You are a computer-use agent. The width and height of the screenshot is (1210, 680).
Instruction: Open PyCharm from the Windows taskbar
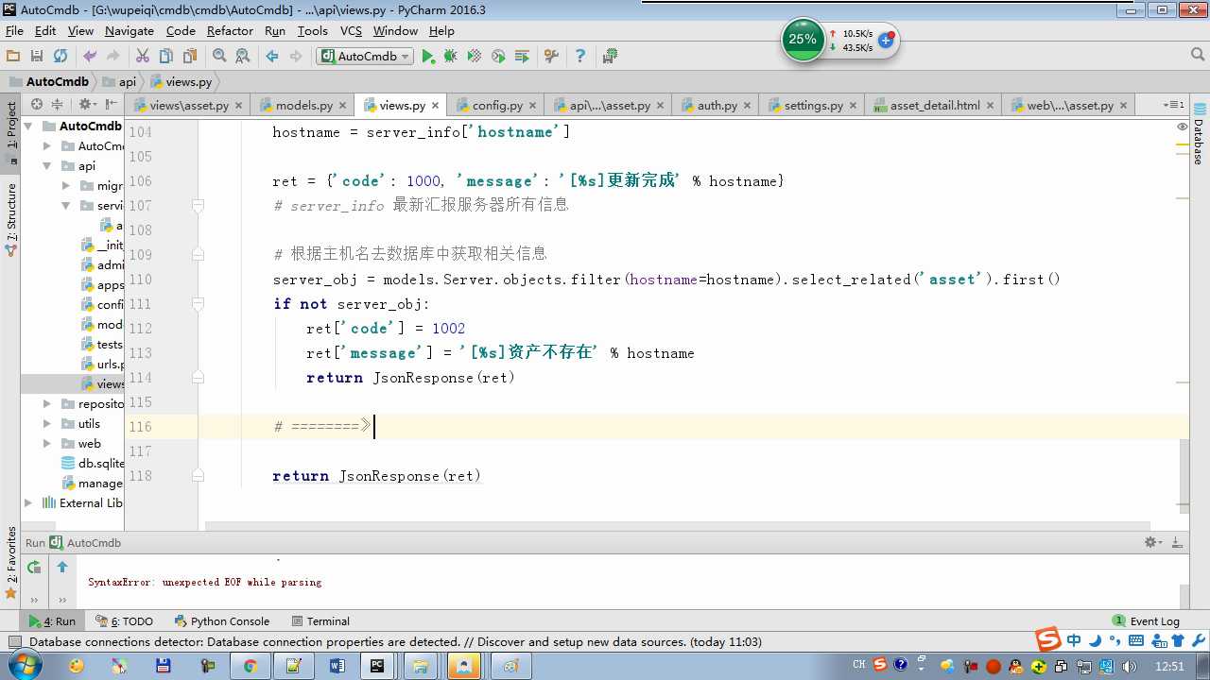(377, 666)
